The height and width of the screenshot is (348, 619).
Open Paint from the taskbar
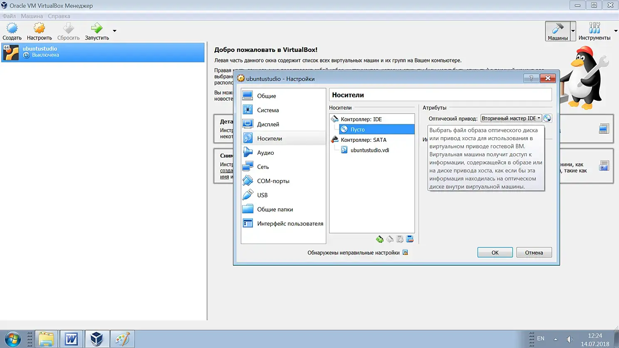coord(122,339)
